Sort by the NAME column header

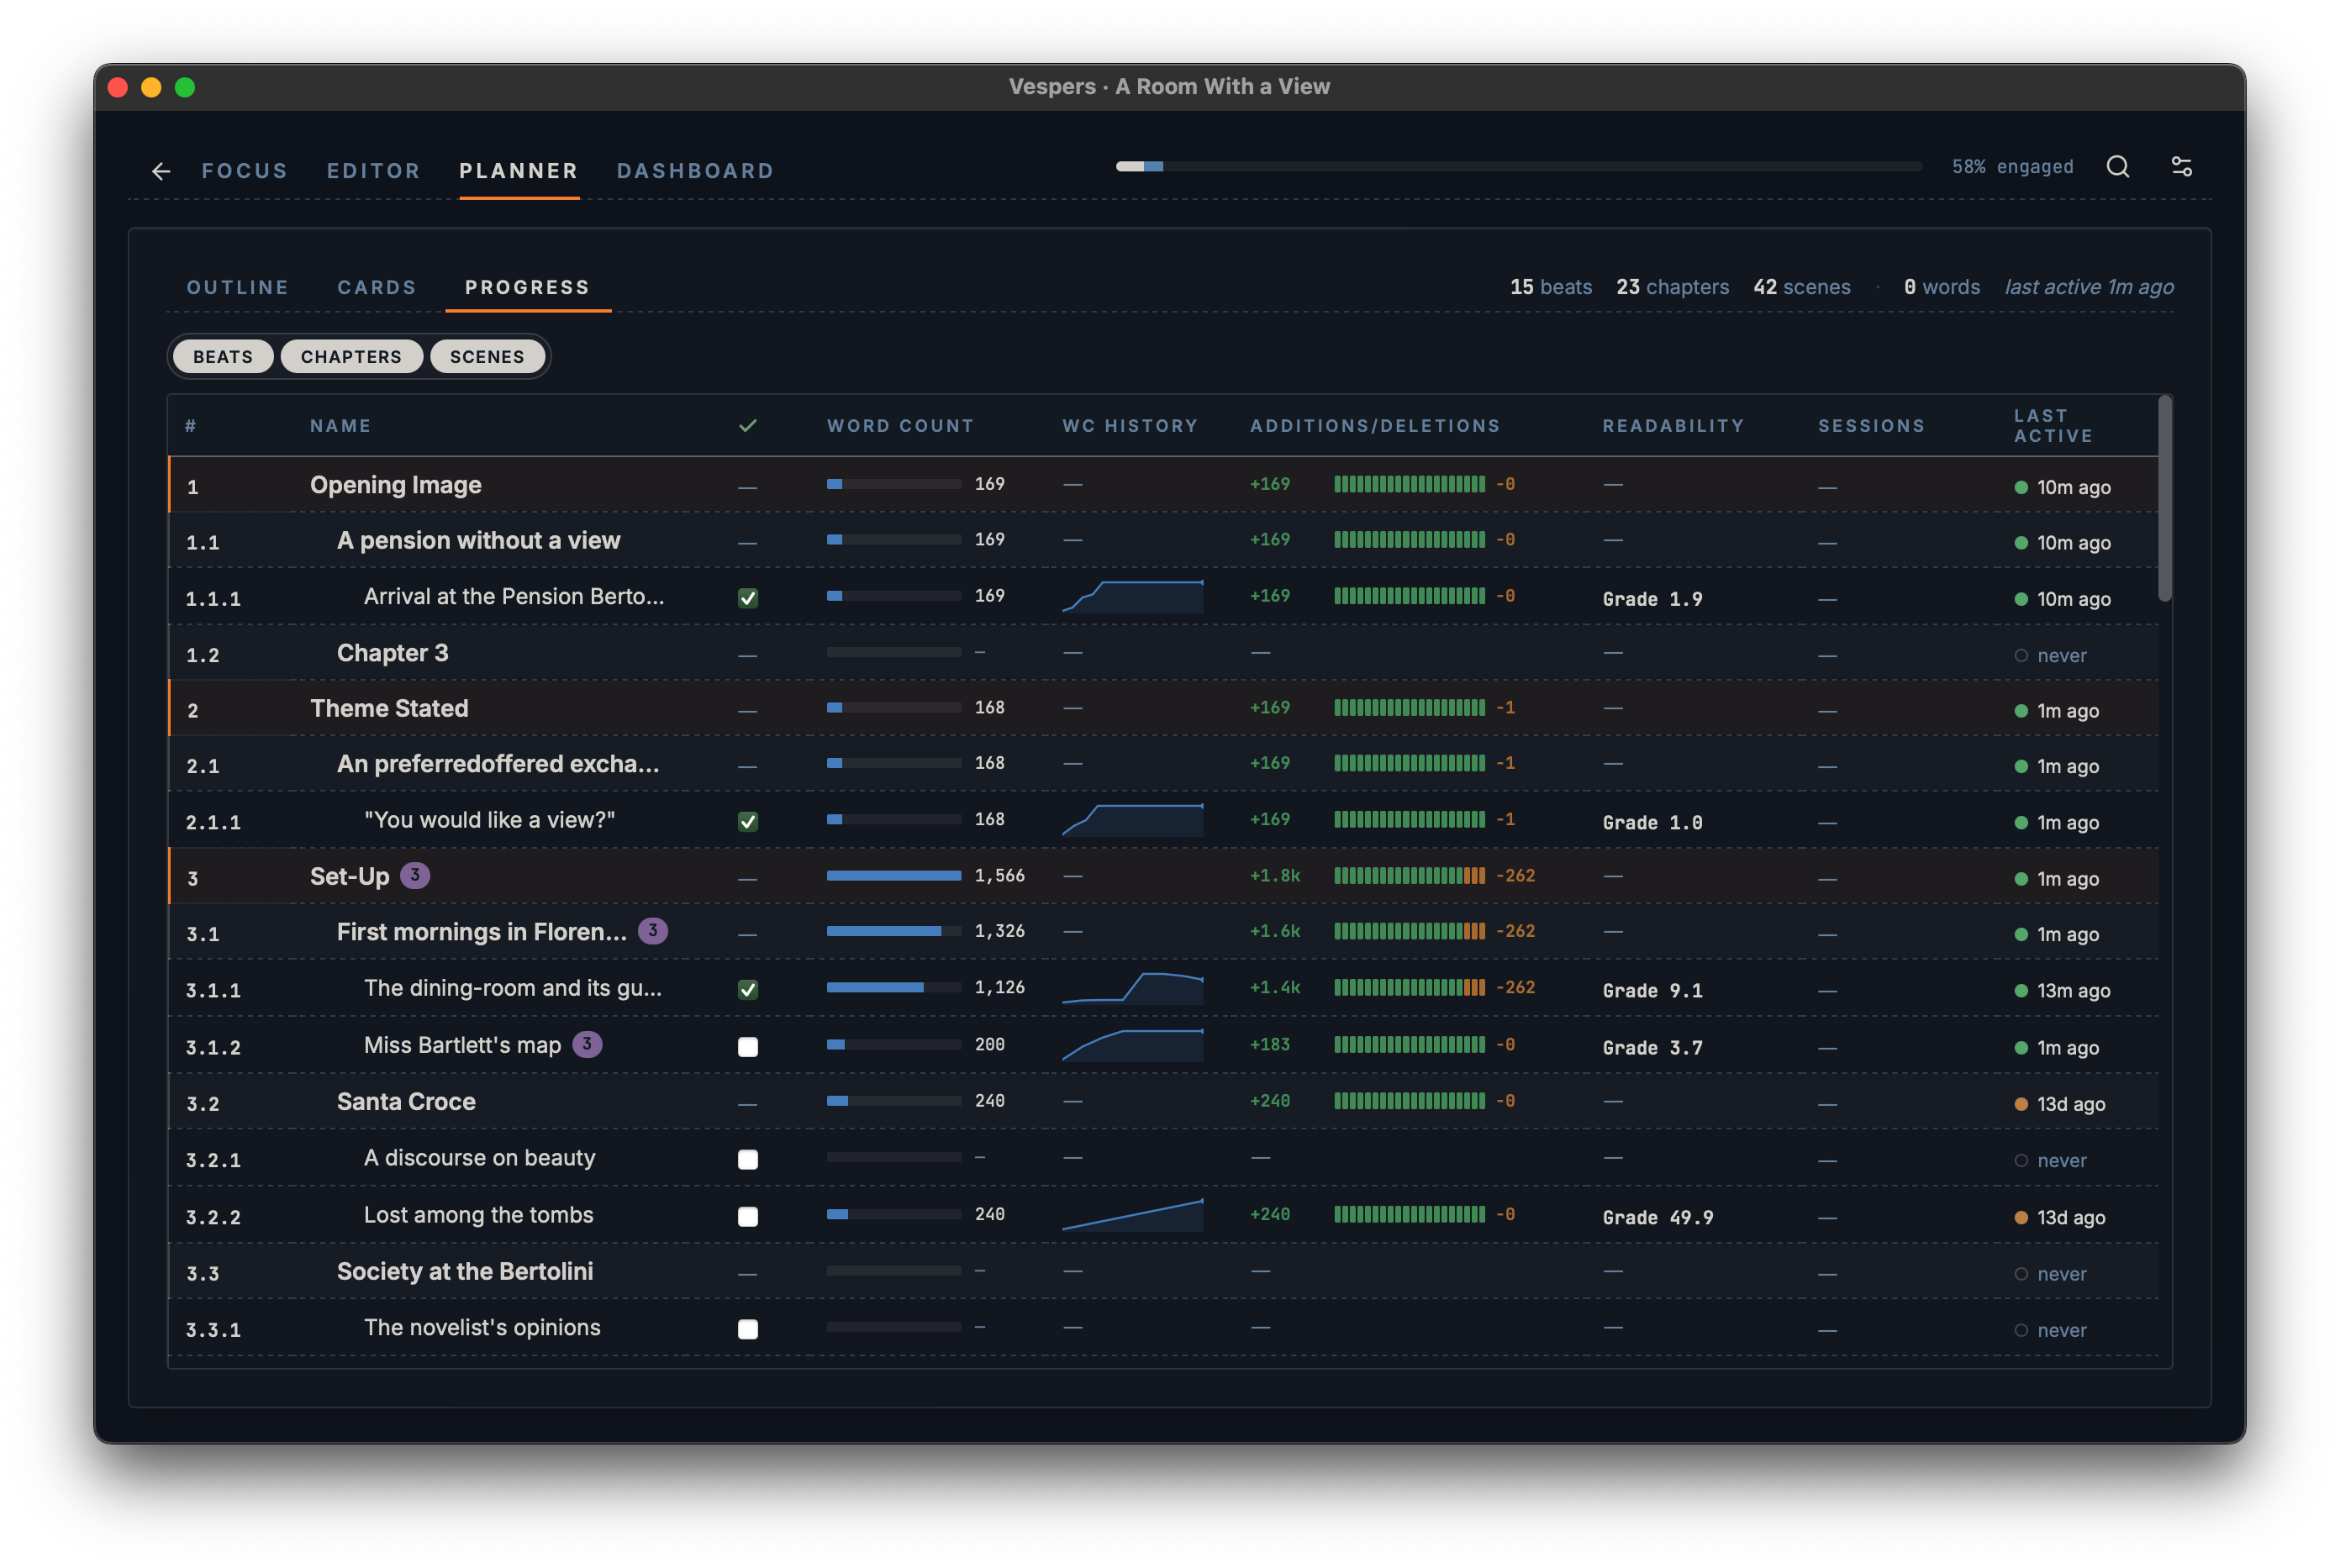(x=341, y=426)
